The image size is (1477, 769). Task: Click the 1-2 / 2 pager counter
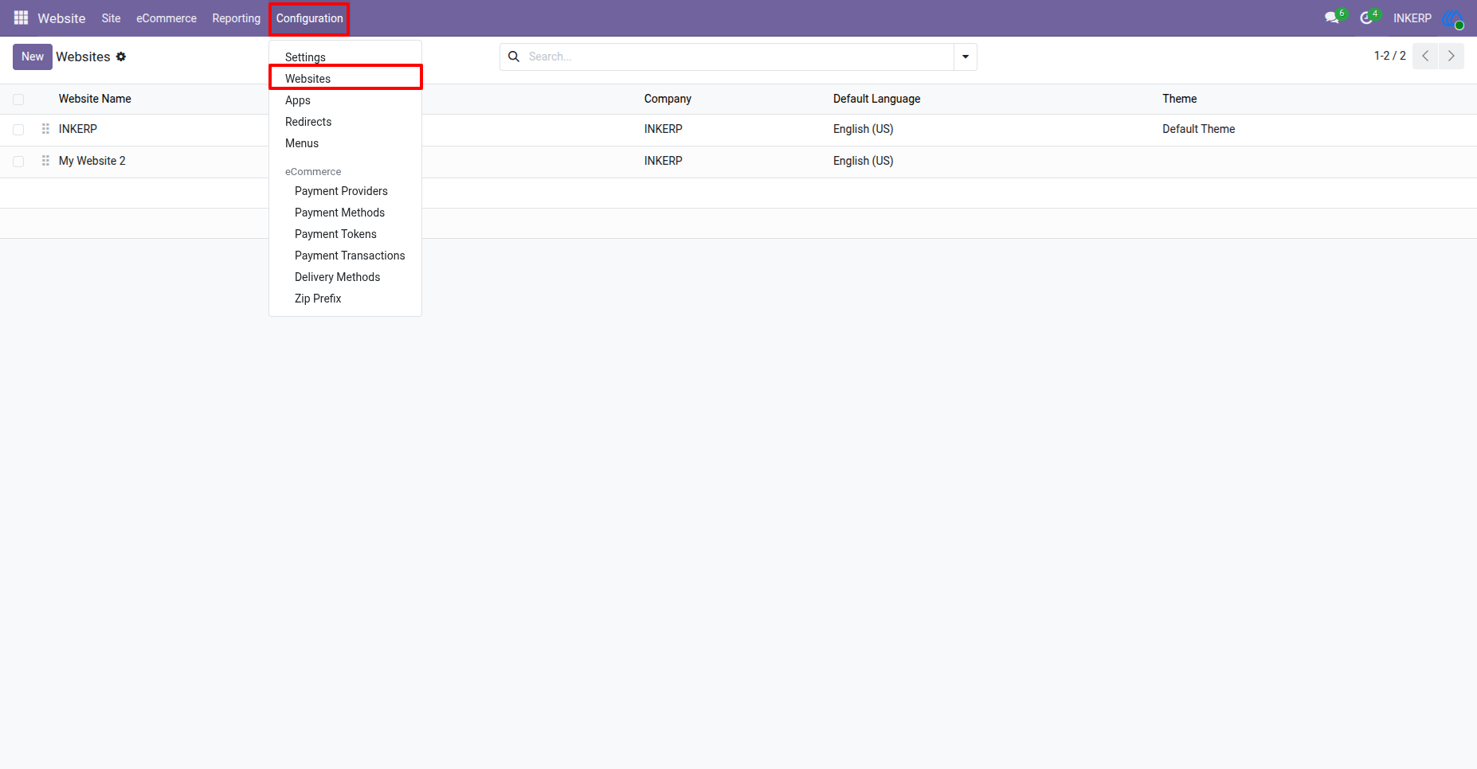pyautogui.click(x=1389, y=56)
